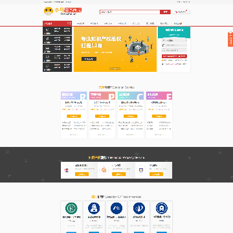Select the last navigation menu item
Screen dimensions: 233x233
pyautogui.click(x=178, y=23)
